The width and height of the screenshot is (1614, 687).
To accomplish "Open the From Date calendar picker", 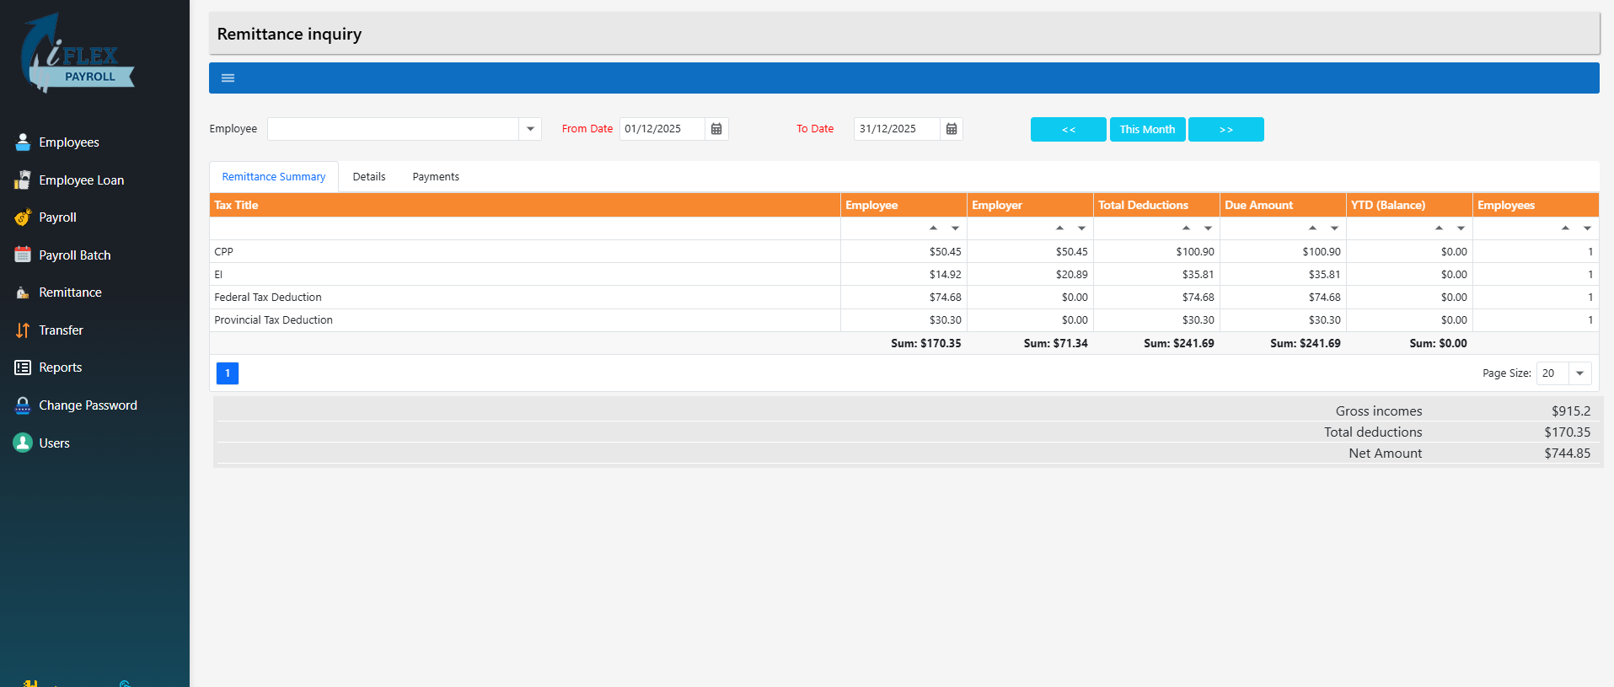I will pos(716,129).
